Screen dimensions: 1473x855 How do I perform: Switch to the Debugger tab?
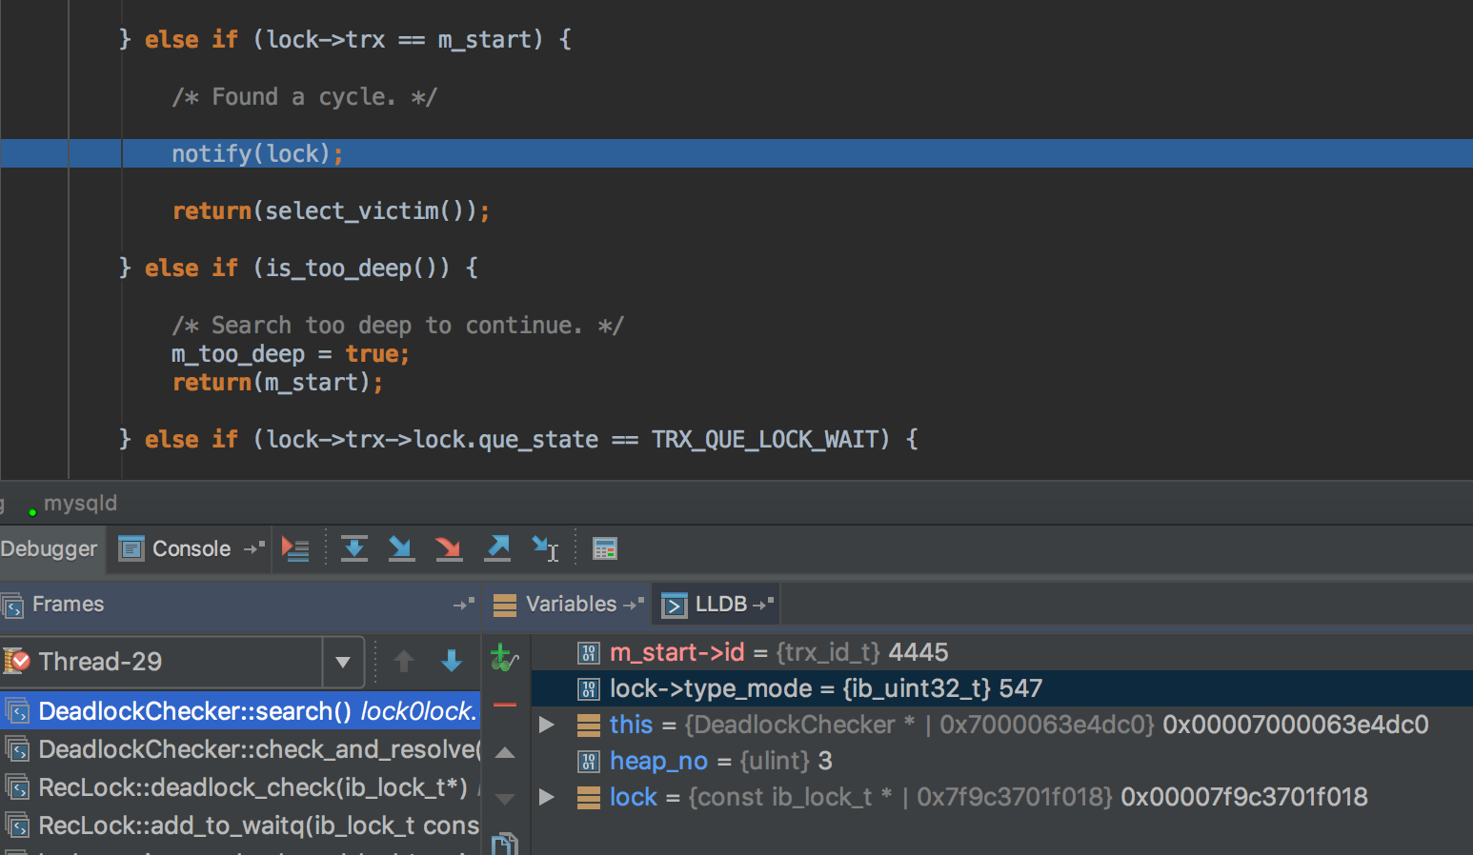click(x=50, y=548)
